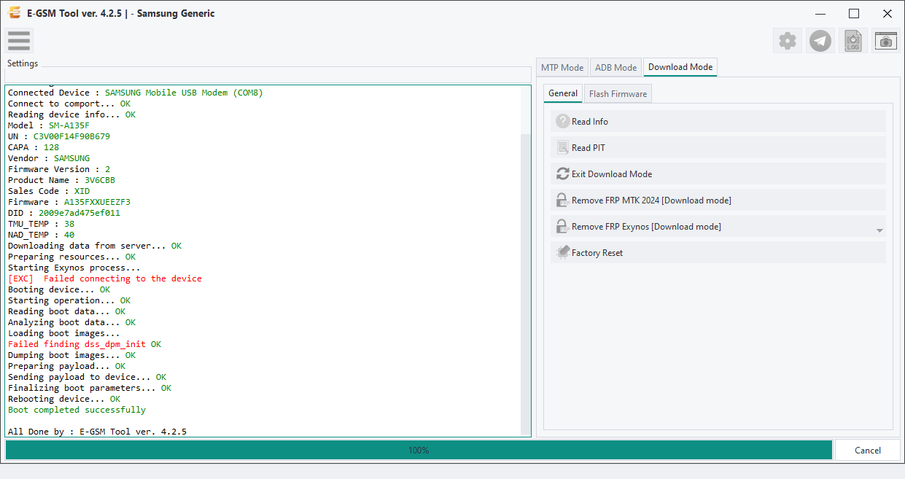Click the log panel vertical scrollbar

[x=526, y=284]
